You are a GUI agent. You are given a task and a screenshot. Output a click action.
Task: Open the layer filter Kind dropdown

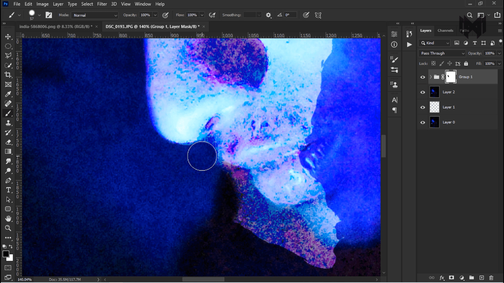pos(435,43)
